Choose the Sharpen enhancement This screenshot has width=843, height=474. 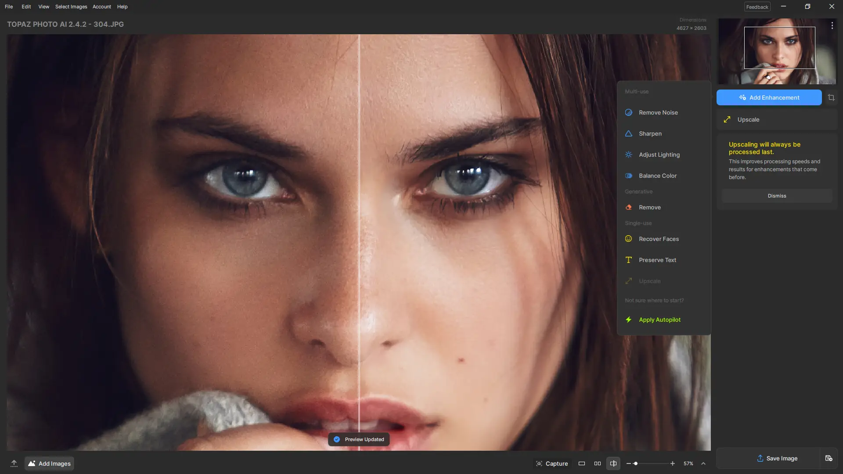click(650, 133)
